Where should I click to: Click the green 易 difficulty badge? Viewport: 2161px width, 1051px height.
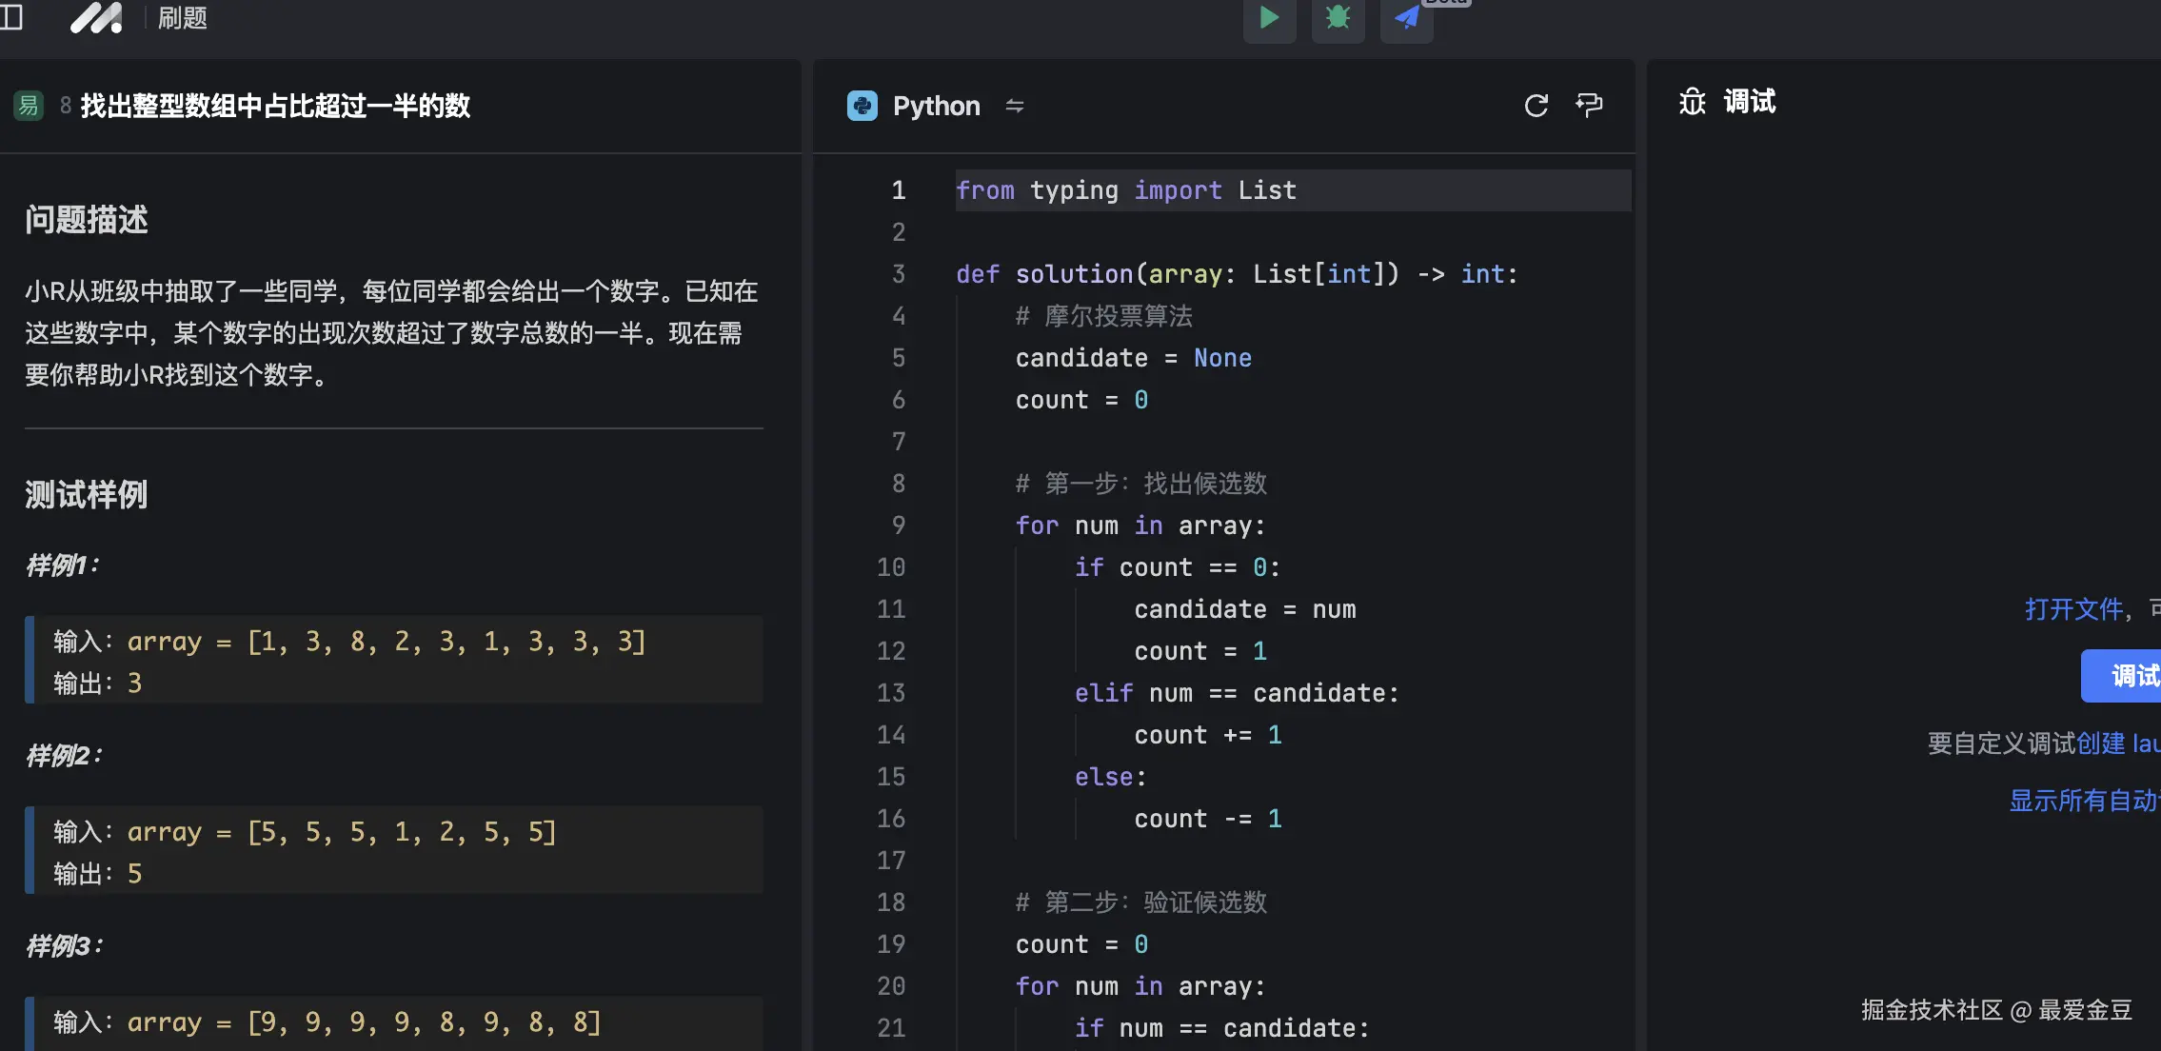(x=29, y=106)
